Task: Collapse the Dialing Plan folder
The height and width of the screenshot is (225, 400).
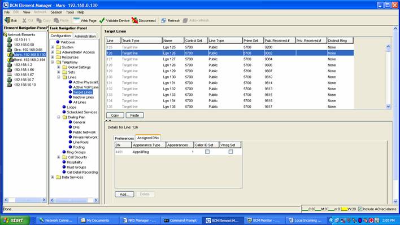Action: click(58, 117)
